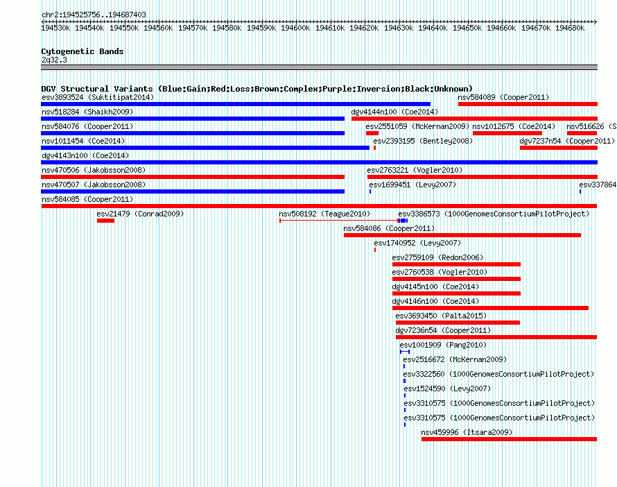Open dgv4145n100 (Coe2014) variant
This screenshot has width=617, height=487.
pos(435,287)
